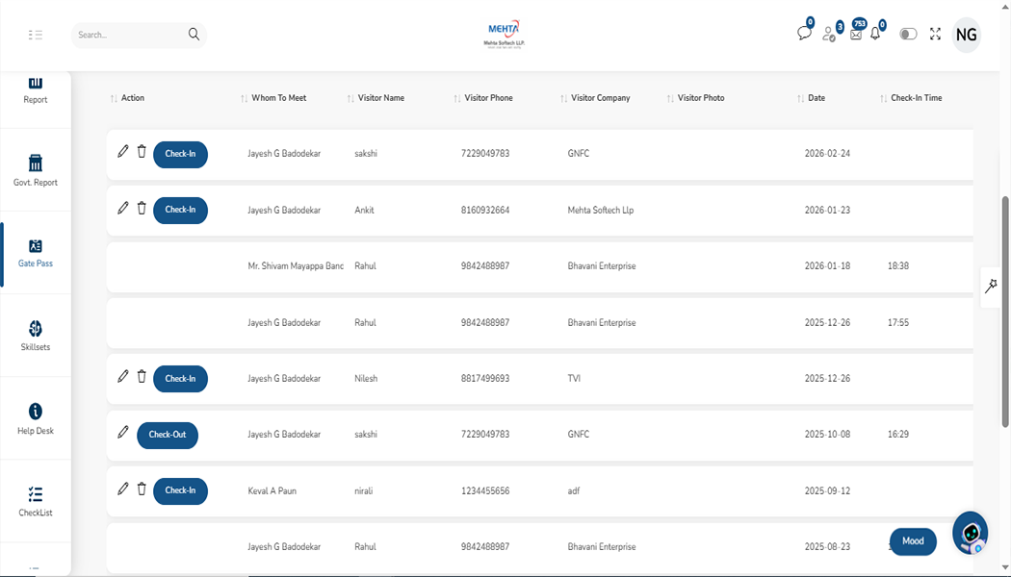Click Check-Out button for sakshi's visit
This screenshot has height=577, width=1011.
pos(168,435)
